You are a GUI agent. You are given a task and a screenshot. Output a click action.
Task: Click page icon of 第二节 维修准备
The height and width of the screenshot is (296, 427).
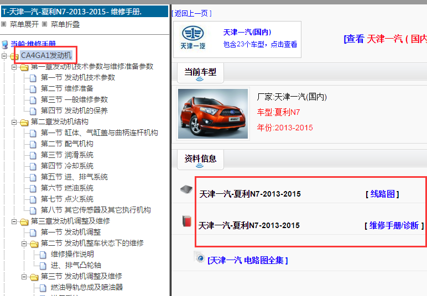[x=33, y=89]
